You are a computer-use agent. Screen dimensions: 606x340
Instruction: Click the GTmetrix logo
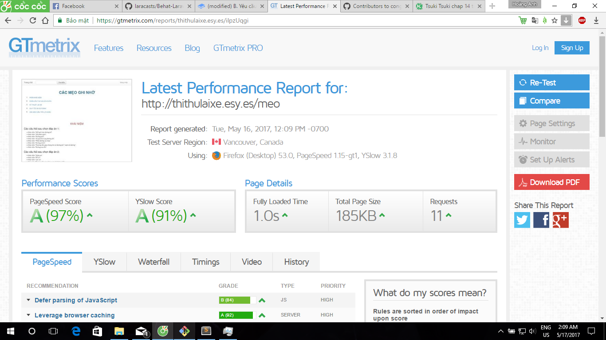[44, 47]
